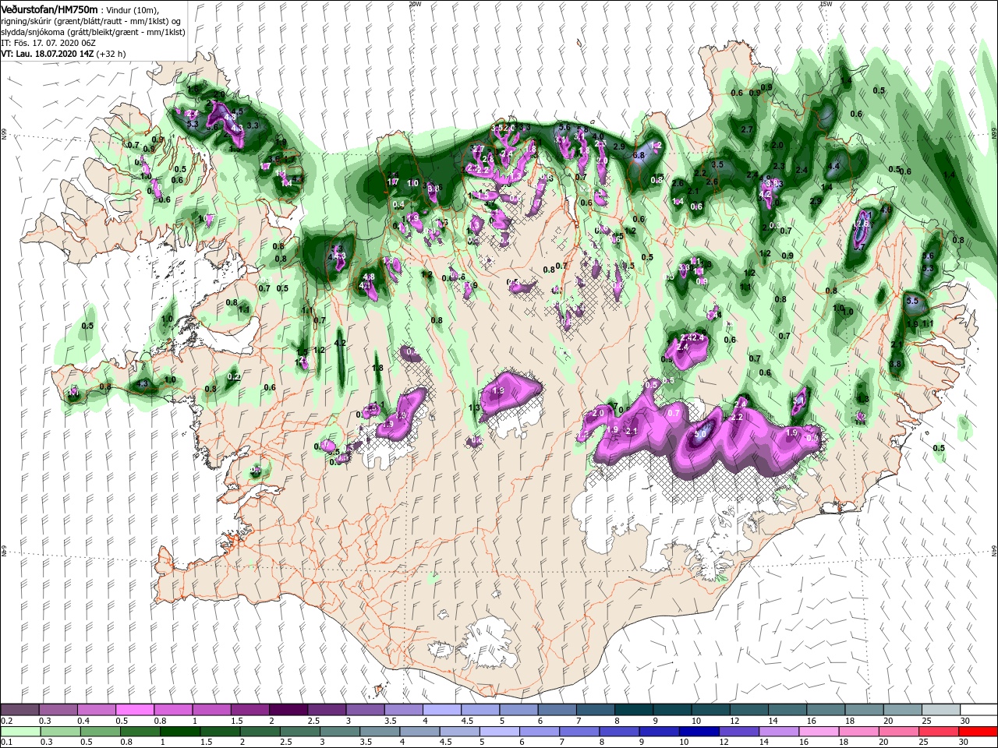The height and width of the screenshot is (748, 998).
Task: Click the VT: Lau. 18.07.2020 14Z text
Action: pos(48,54)
